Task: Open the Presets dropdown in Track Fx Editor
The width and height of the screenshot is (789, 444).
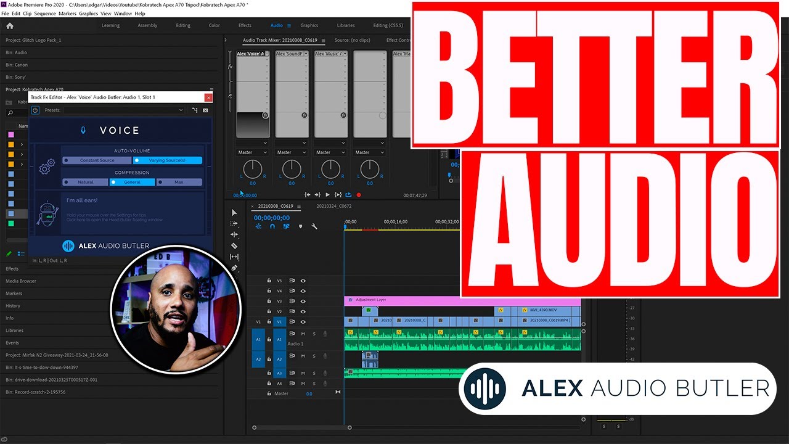Action: point(124,110)
